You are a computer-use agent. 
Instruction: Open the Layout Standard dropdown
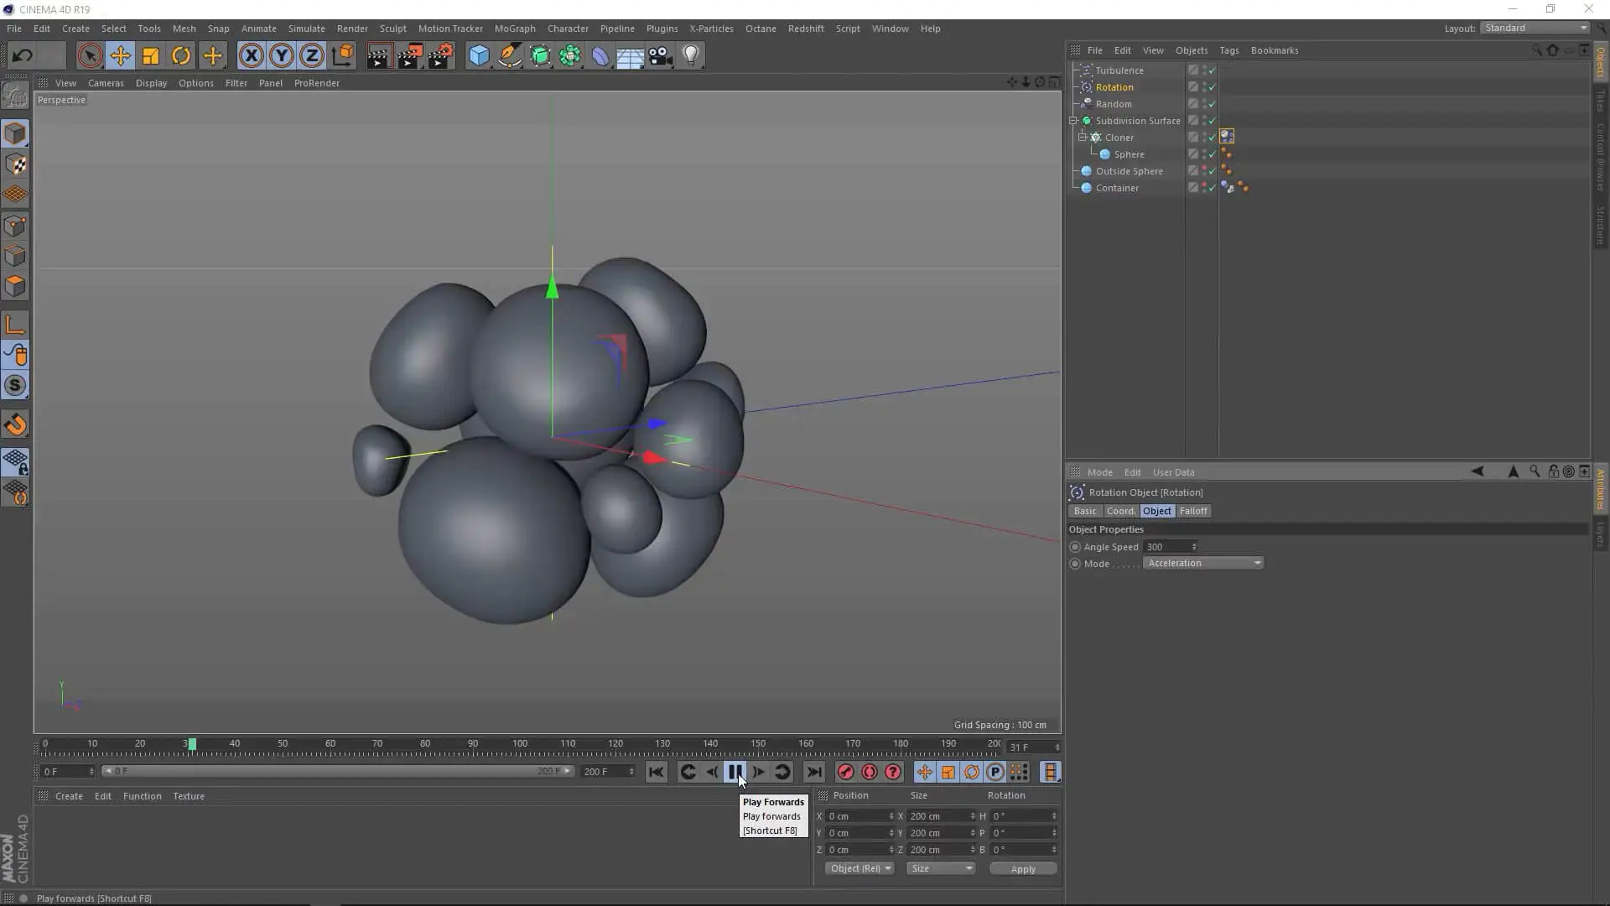coord(1535,28)
